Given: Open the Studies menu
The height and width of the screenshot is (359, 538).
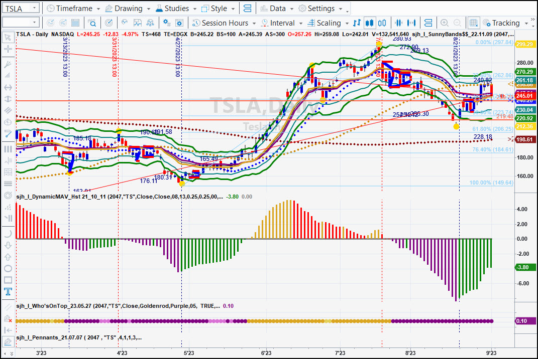Looking at the screenshot, I should point(176,8).
